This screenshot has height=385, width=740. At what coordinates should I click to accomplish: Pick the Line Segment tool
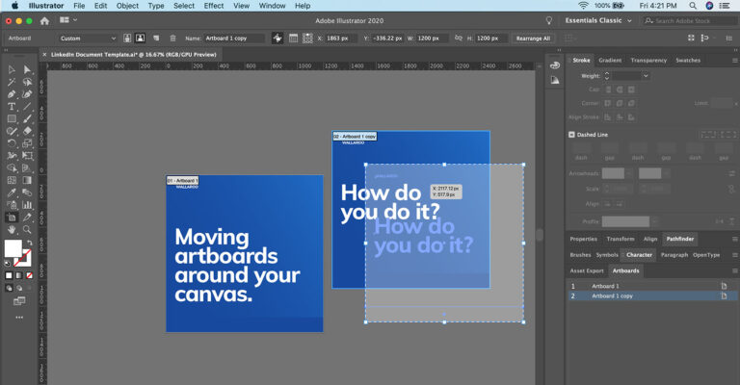tap(27, 107)
